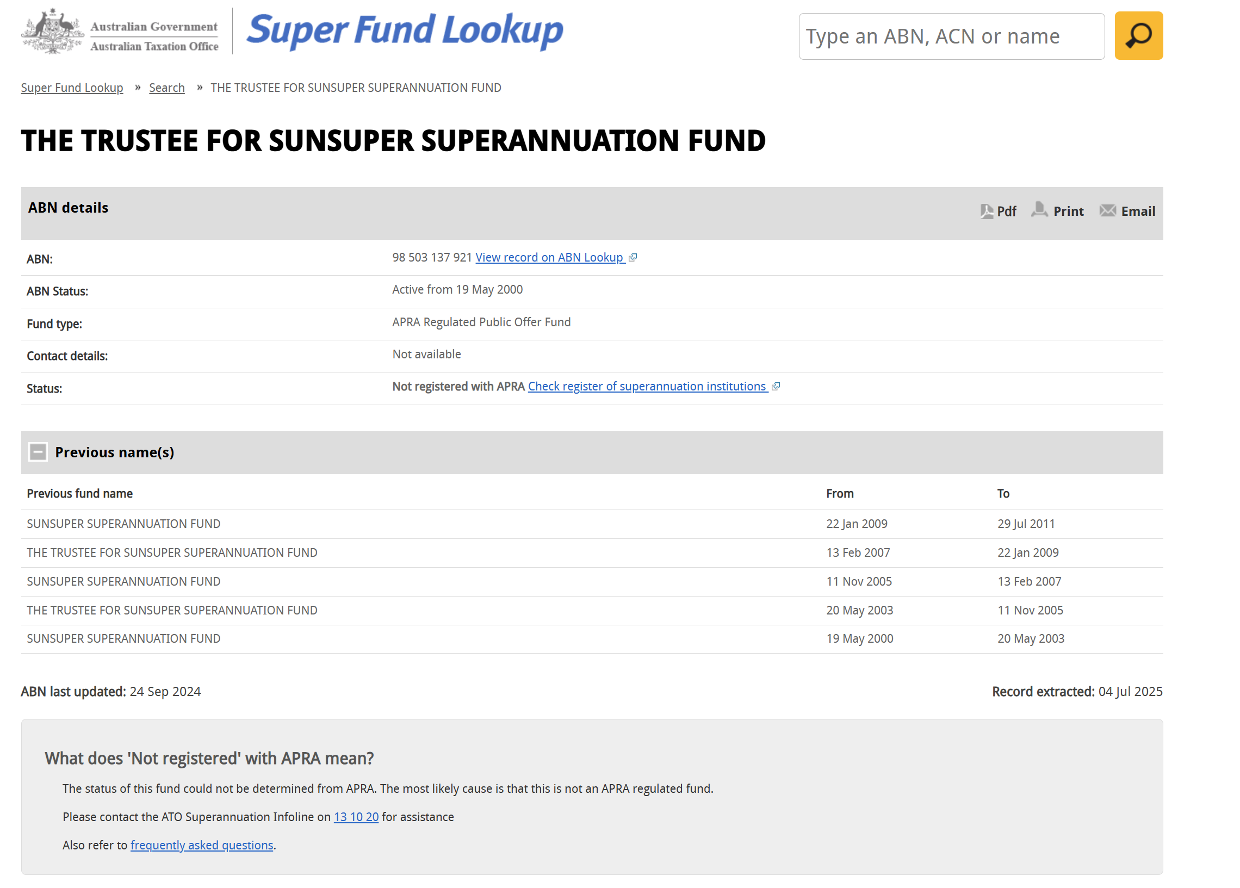Click the 'Previous fund name' column header
The height and width of the screenshot is (888, 1240).
(80, 494)
